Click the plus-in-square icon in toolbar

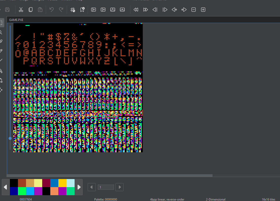click(x=203, y=10)
